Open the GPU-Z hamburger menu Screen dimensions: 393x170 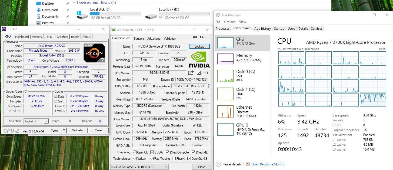point(209,37)
